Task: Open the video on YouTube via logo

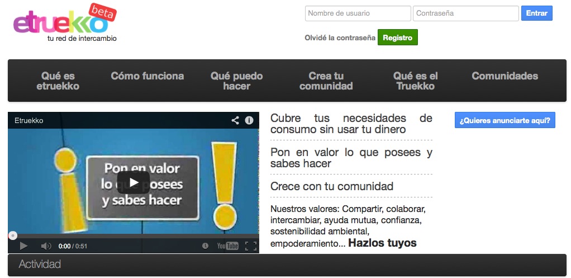Action: click(227, 246)
